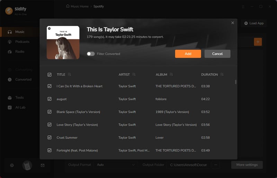Image resolution: width=277 pixels, height=178 pixels.
Task: Click the Music headphones icon
Action: pos(10,32)
